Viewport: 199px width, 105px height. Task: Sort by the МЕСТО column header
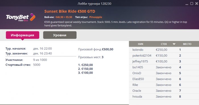(187, 44)
